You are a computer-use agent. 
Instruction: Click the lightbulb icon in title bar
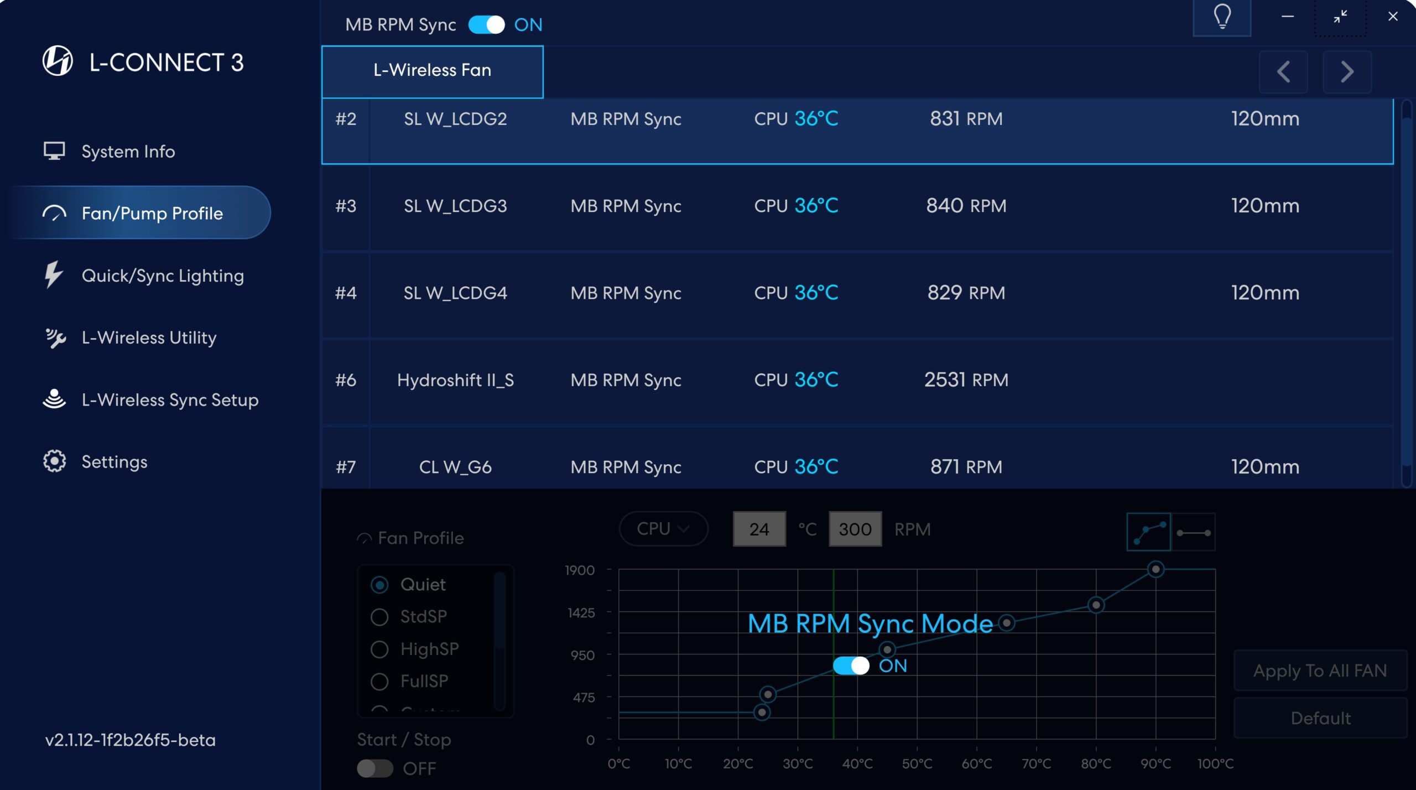click(1221, 18)
